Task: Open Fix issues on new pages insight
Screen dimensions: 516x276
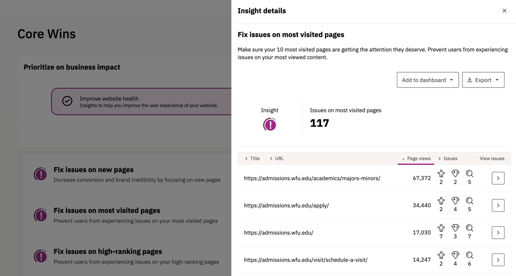Action: click(93, 170)
